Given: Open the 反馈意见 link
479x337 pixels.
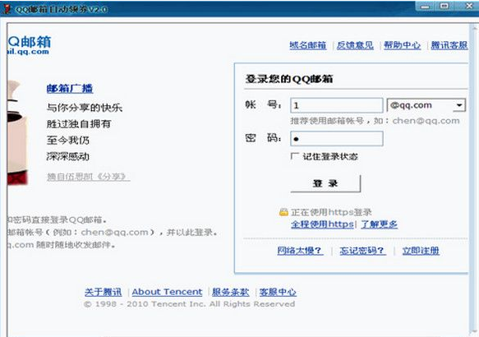Looking at the screenshot, I should click(355, 45).
